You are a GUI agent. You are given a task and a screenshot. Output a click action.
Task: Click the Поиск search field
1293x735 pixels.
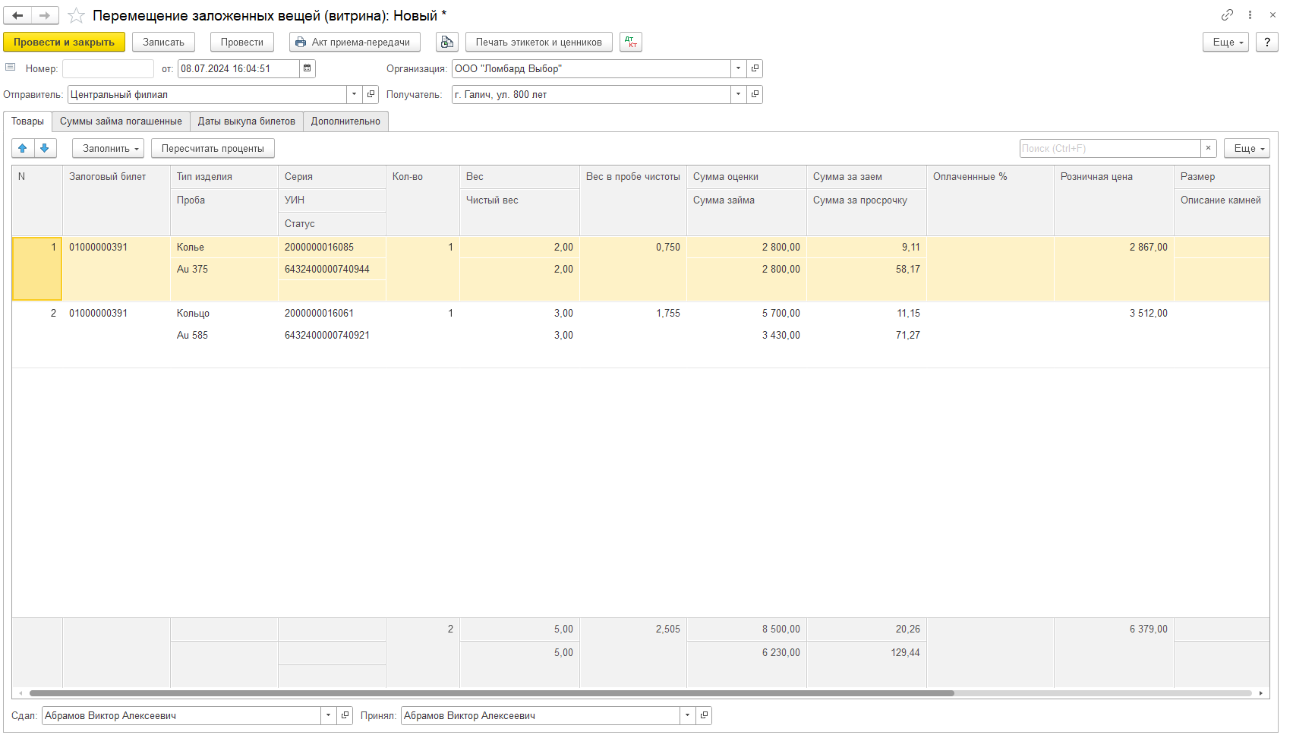coord(1110,148)
